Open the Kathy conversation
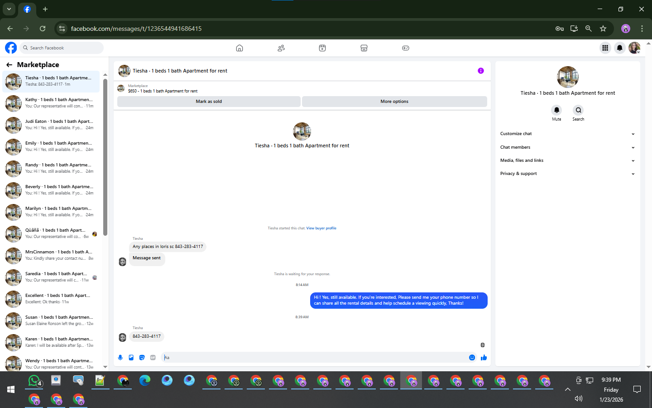The height and width of the screenshot is (408, 652). click(x=51, y=103)
